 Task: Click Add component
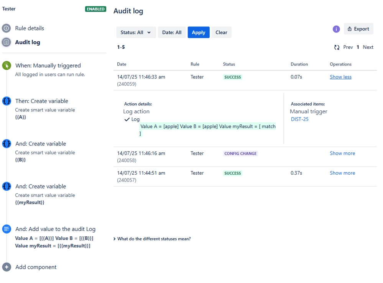[x=36, y=267]
